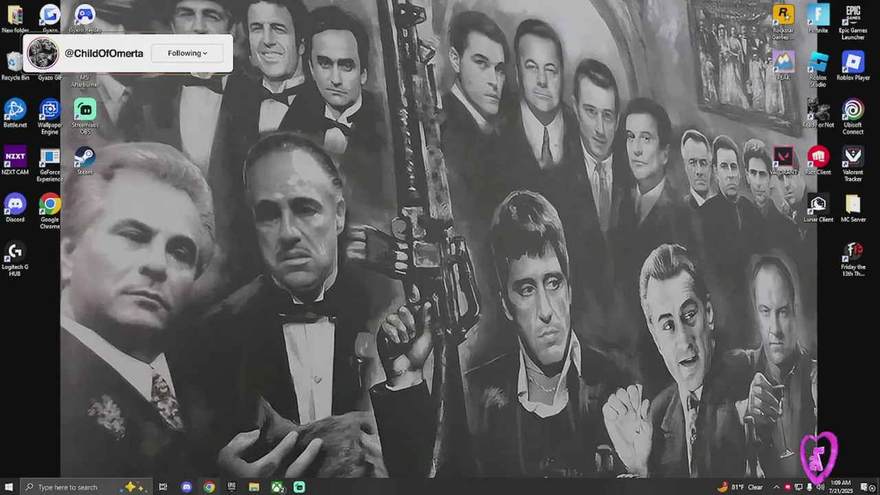Viewport: 880px width, 495px height.
Task: Open the MC Server folder icon
Action: (853, 208)
